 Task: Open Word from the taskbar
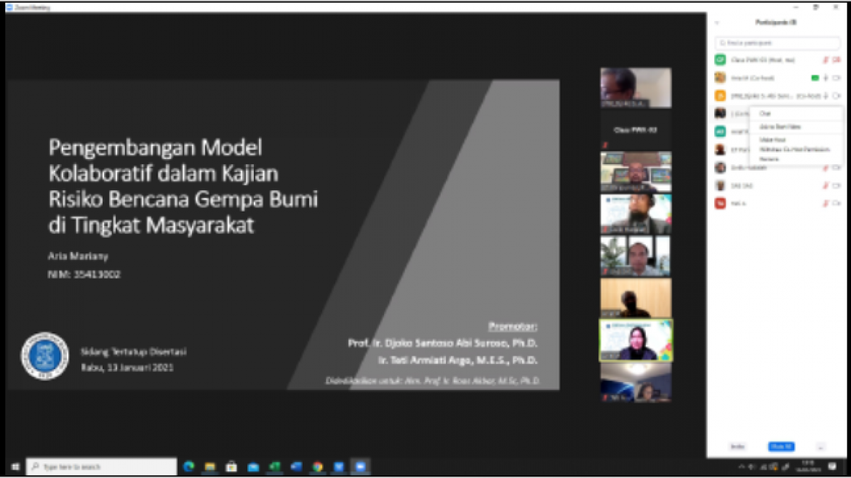296,466
